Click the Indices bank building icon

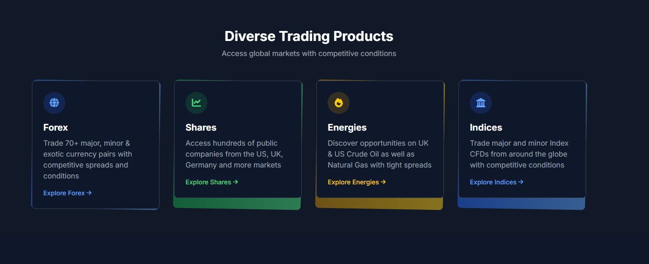click(481, 103)
